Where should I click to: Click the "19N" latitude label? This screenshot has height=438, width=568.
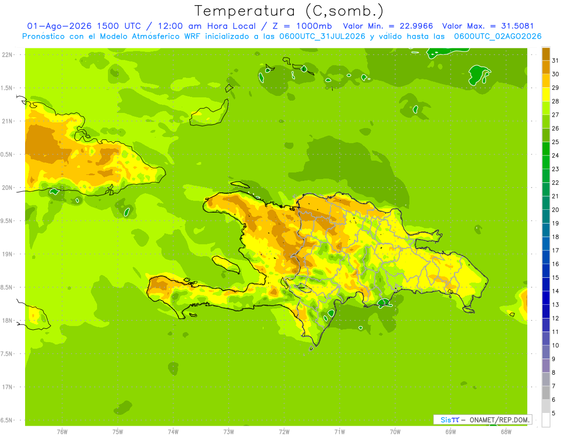point(7,254)
